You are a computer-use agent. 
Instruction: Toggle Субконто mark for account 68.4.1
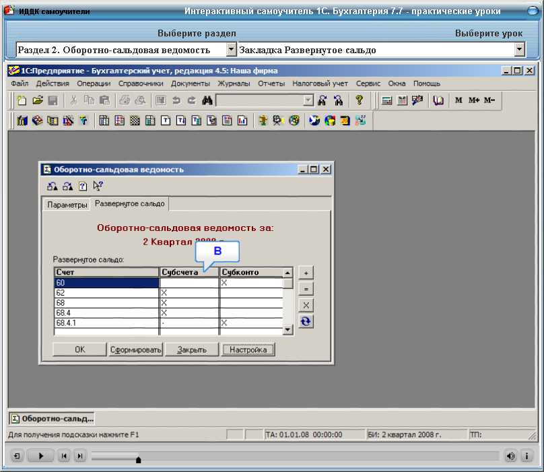tap(252, 323)
